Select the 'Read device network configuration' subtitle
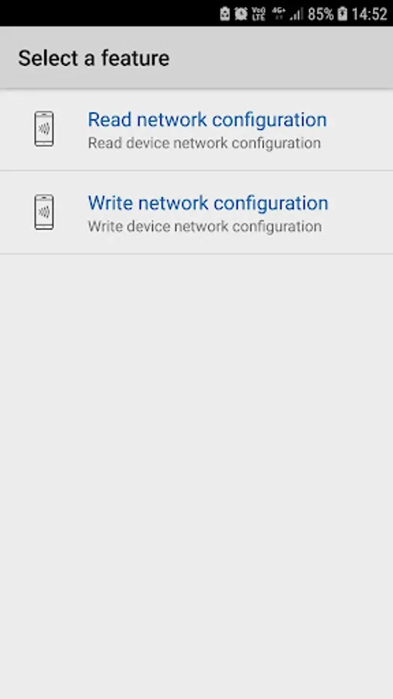The width and height of the screenshot is (393, 699). point(204,143)
